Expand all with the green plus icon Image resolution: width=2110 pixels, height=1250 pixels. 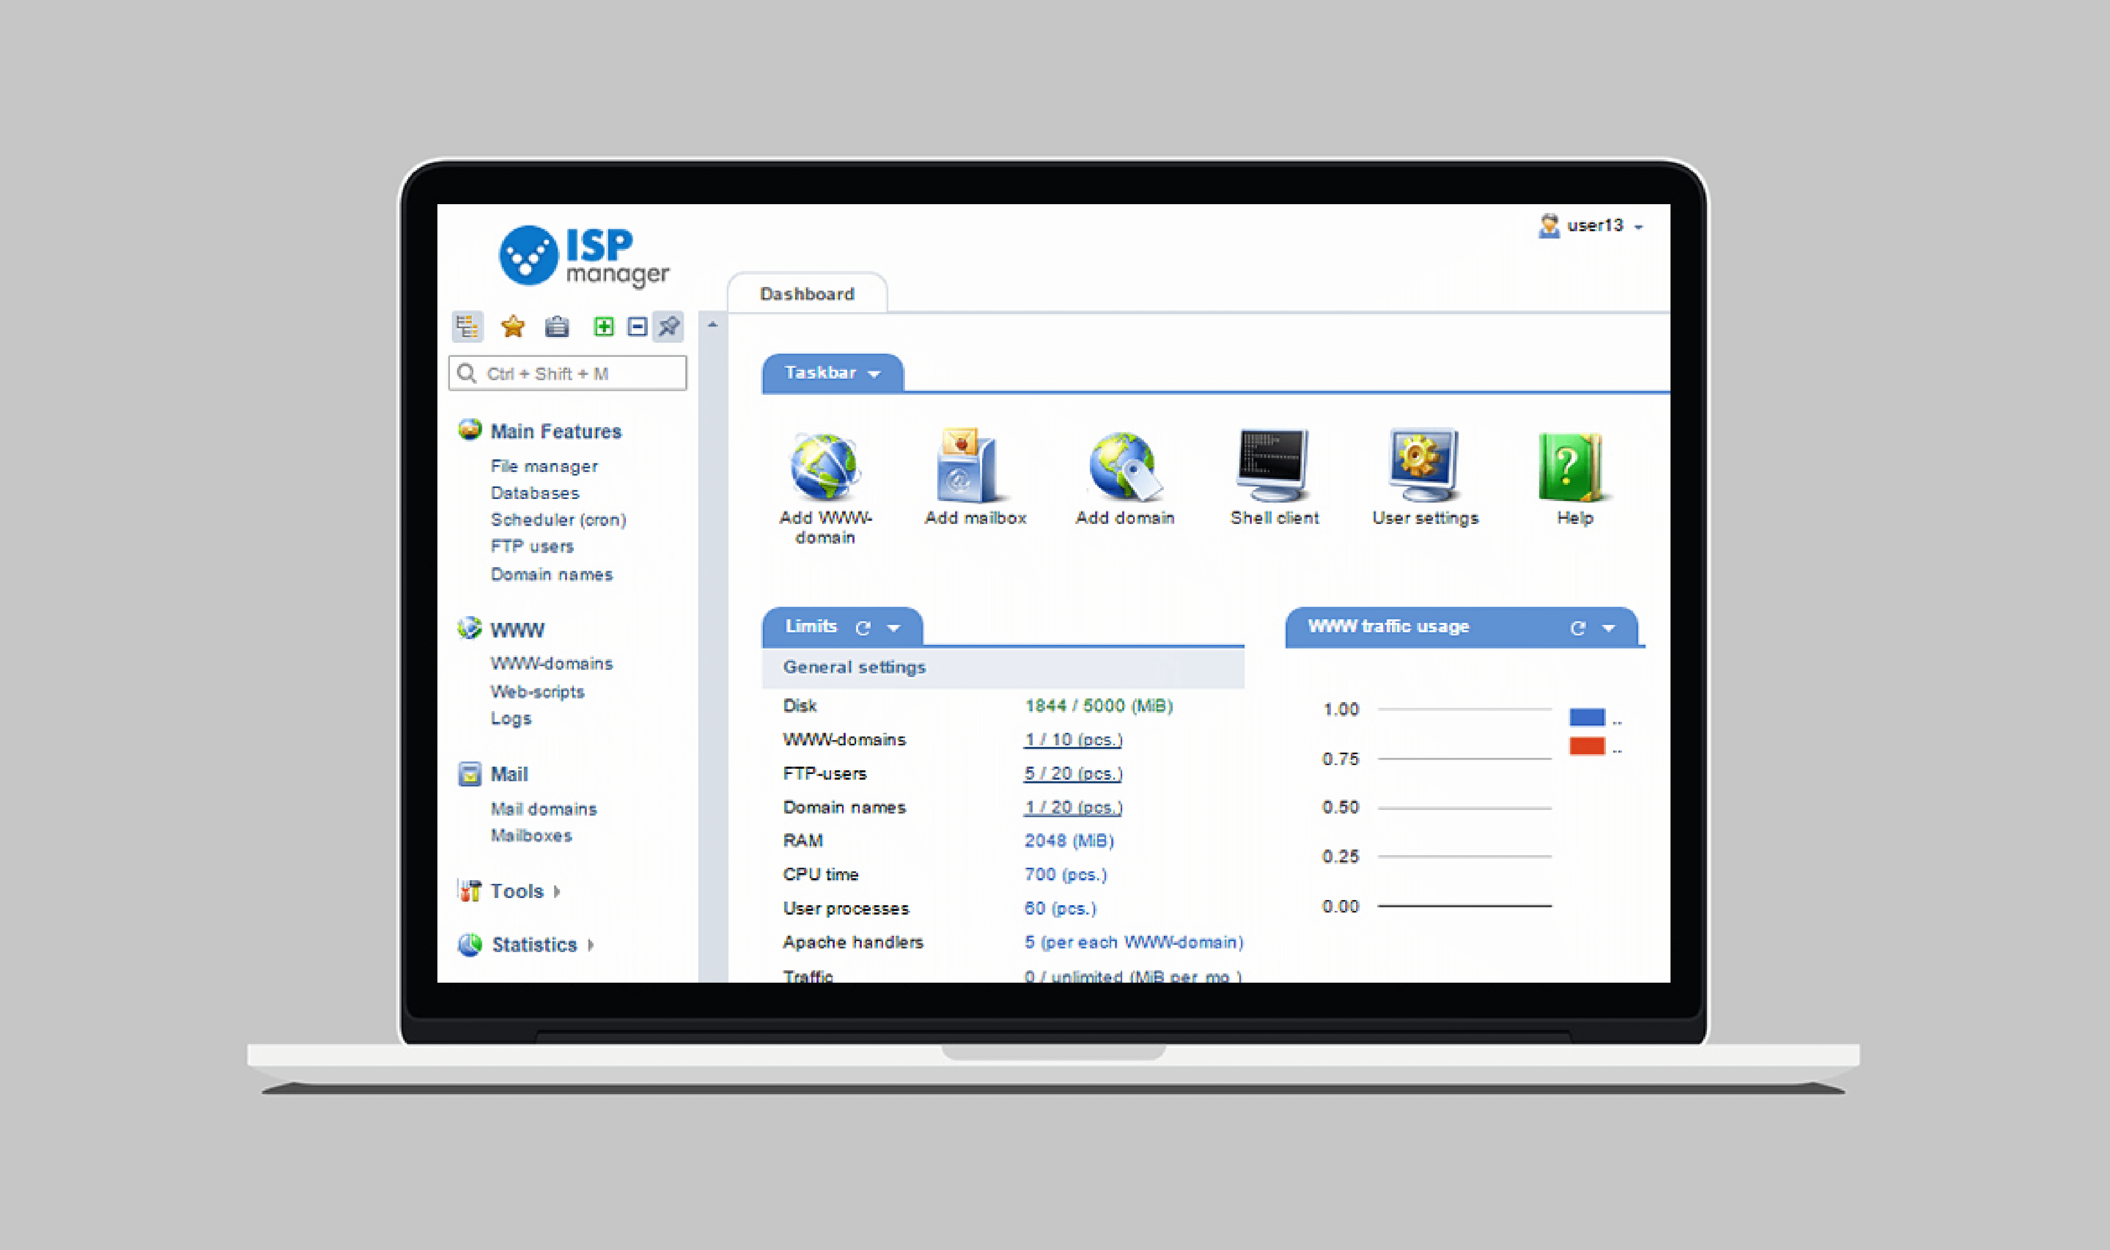coord(604,326)
